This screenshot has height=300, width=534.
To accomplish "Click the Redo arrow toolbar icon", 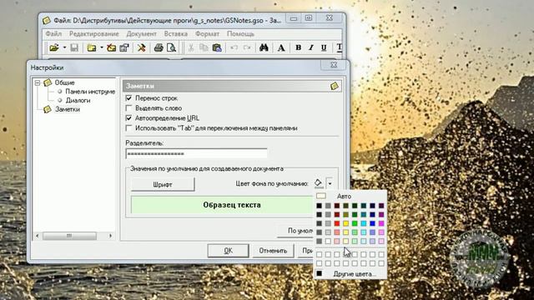I will pyautogui.click(x=247, y=47).
